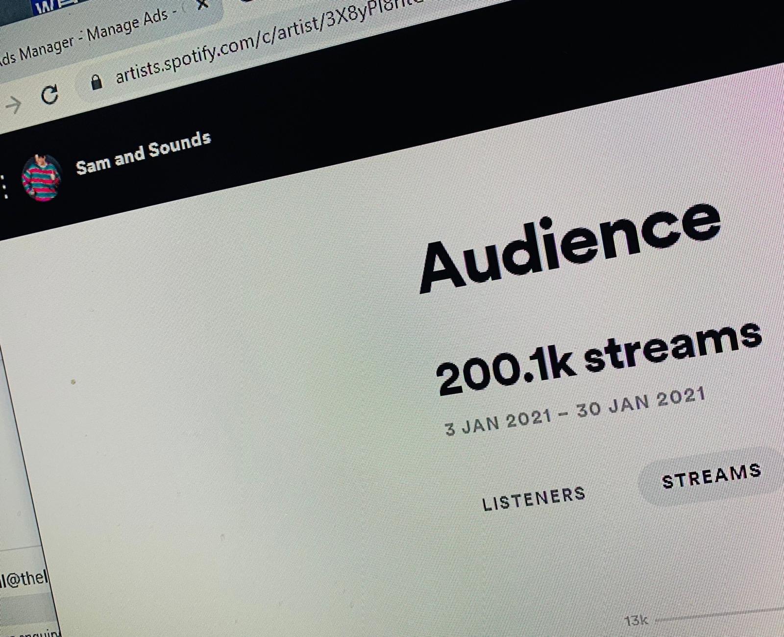Open site info via the padlock icon
The width and height of the screenshot is (784, 637).
tap(97, 82)
